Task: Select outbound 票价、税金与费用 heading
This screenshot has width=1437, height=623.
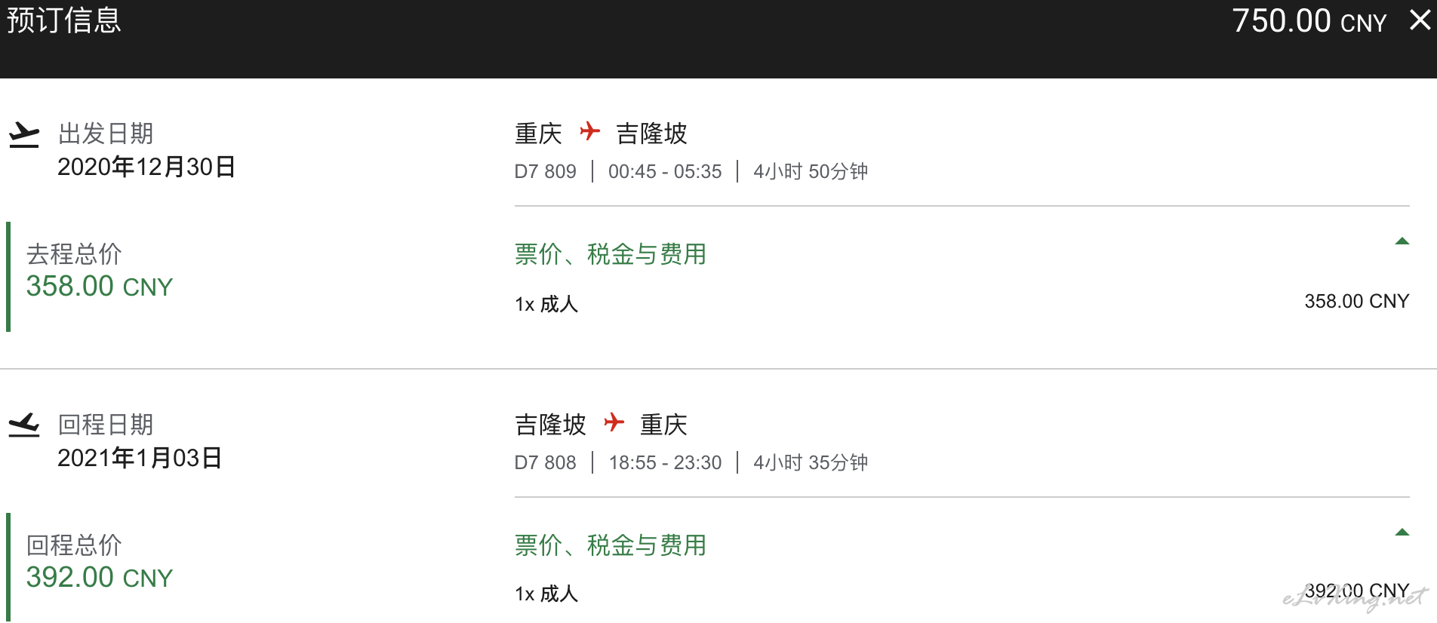Action: [x=610, y=254]
